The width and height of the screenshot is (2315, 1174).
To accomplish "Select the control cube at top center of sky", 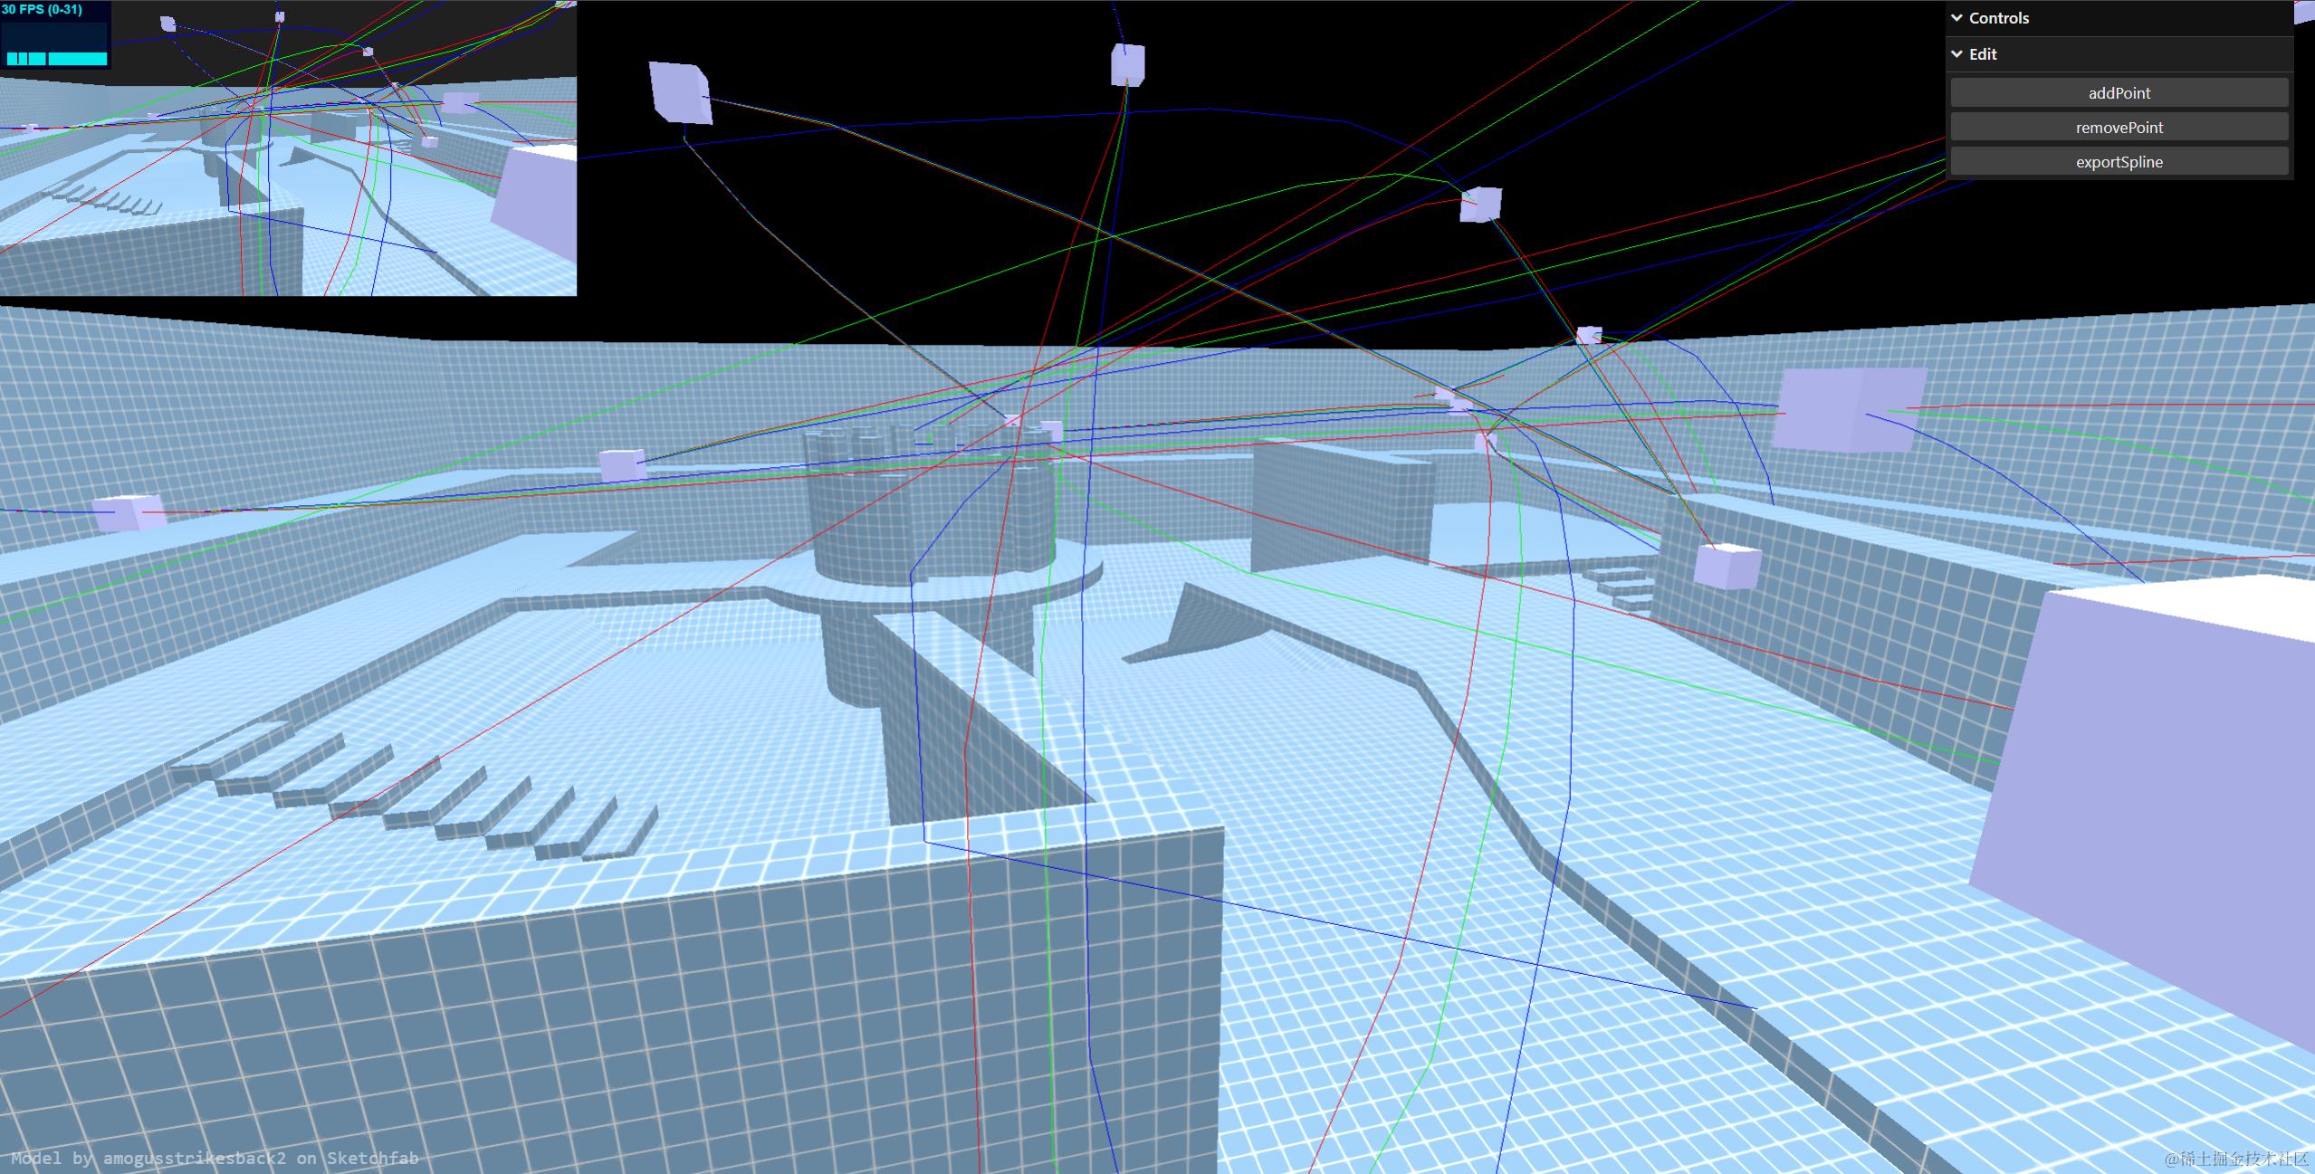I will pyautogui.click(x=1127, y=65).
